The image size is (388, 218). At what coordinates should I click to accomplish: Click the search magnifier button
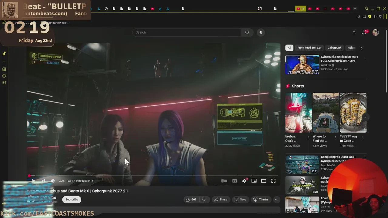(x=247, y=32)
